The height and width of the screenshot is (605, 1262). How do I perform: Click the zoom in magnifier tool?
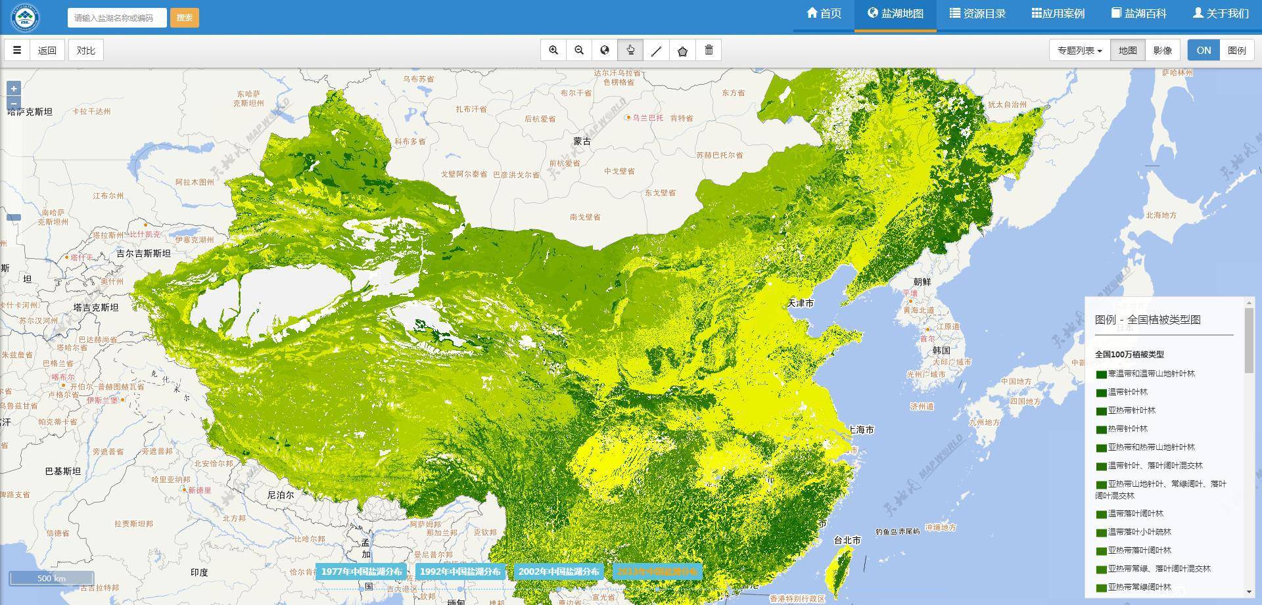pos(553,51)
